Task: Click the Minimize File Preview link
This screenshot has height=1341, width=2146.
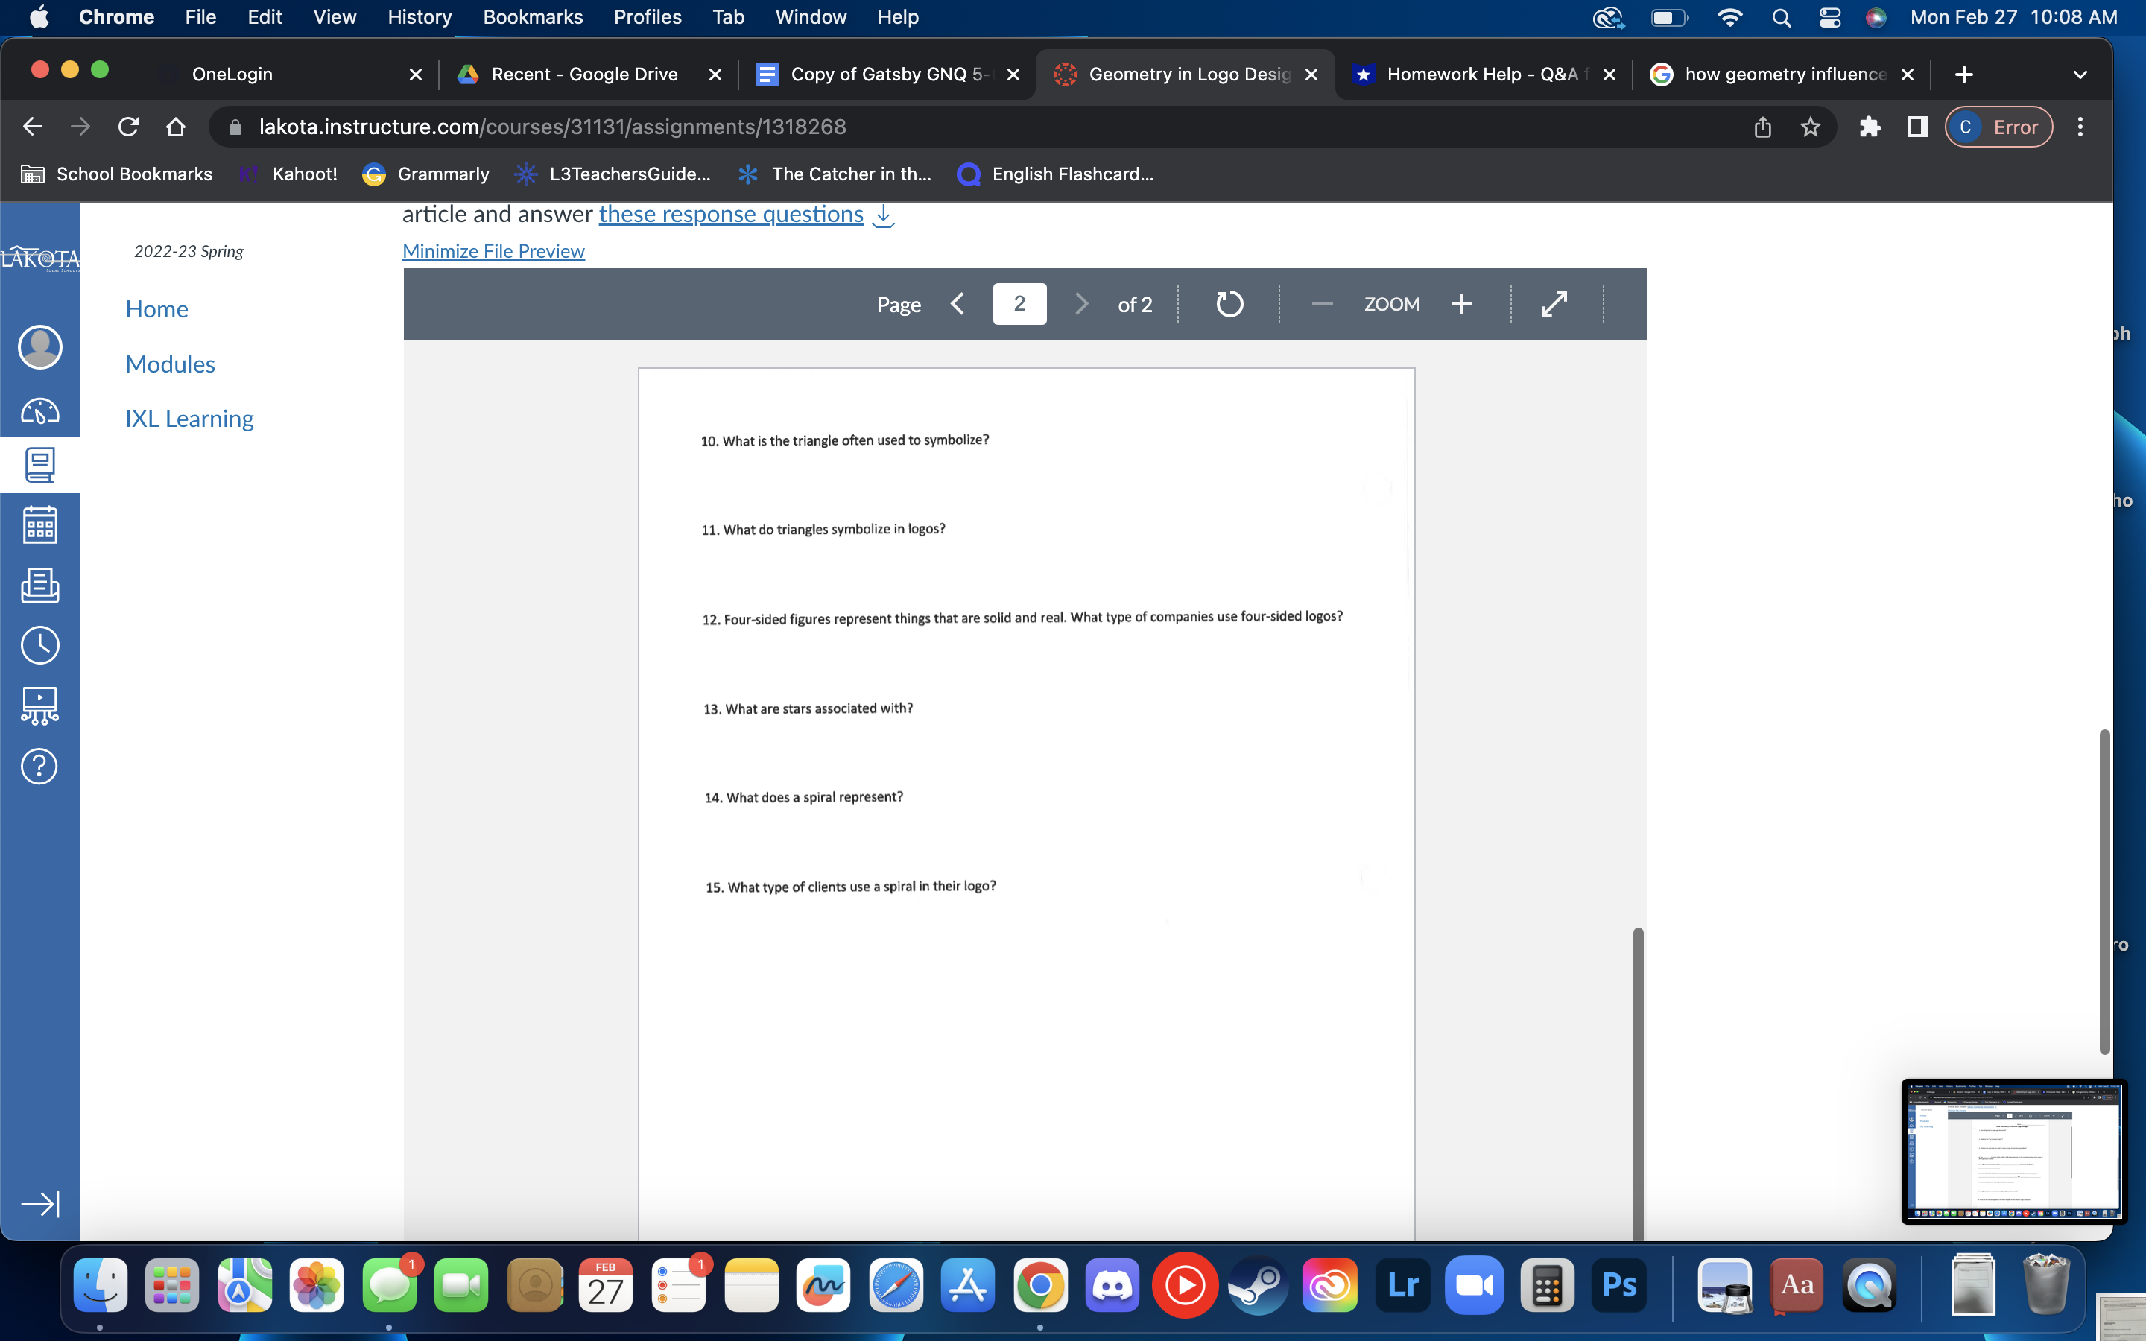Action: click(493, 251)
